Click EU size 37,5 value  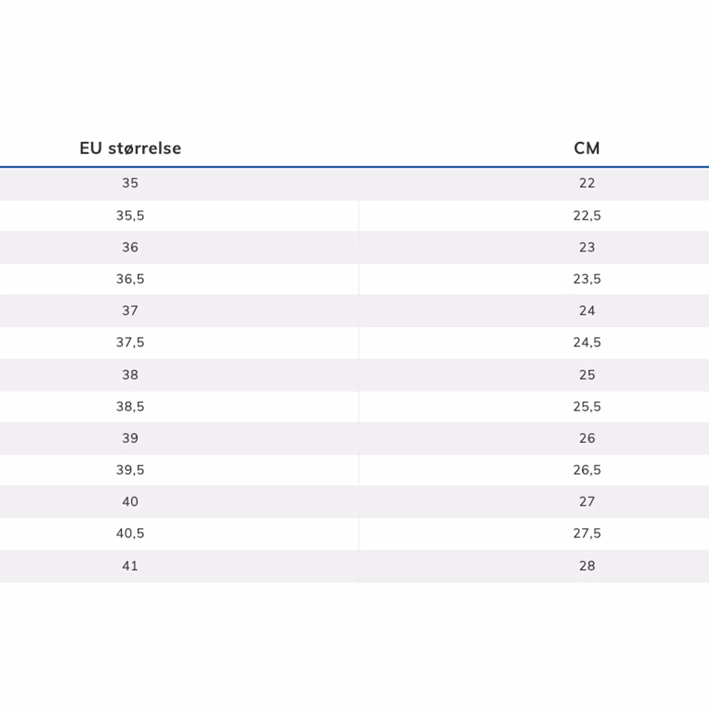130,342
